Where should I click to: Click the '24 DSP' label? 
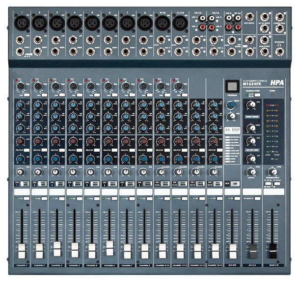point(232,130)
